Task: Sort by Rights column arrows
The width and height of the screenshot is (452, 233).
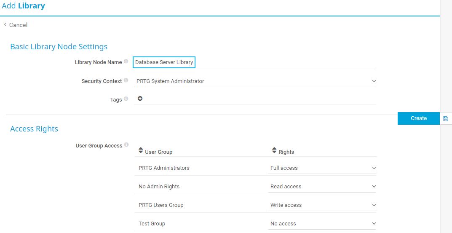Action: (x=274, y=150)
